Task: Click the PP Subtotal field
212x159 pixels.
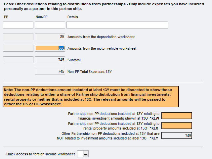Action: pyautogui.click(x=18, y=60)
